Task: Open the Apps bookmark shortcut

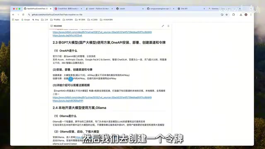Action: click(16, 20)
